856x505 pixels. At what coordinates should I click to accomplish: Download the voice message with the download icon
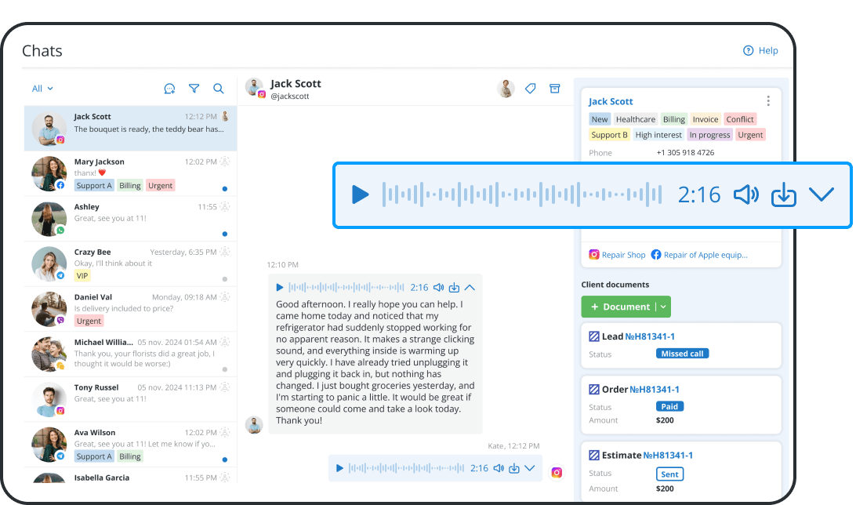[x=783, y=194]
